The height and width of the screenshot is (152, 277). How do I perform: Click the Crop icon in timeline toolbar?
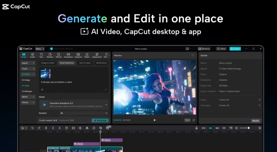[101, 128]
